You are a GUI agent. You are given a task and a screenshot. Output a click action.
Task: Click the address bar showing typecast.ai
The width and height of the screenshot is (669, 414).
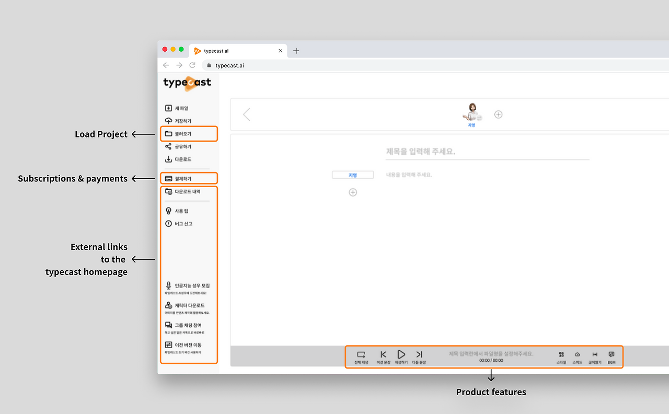click(435, 65)
